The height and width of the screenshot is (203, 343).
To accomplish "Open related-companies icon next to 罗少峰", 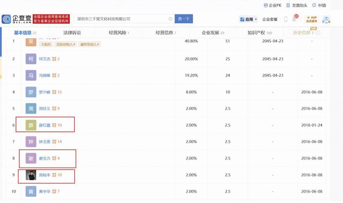I will click(x=55, y=92).
